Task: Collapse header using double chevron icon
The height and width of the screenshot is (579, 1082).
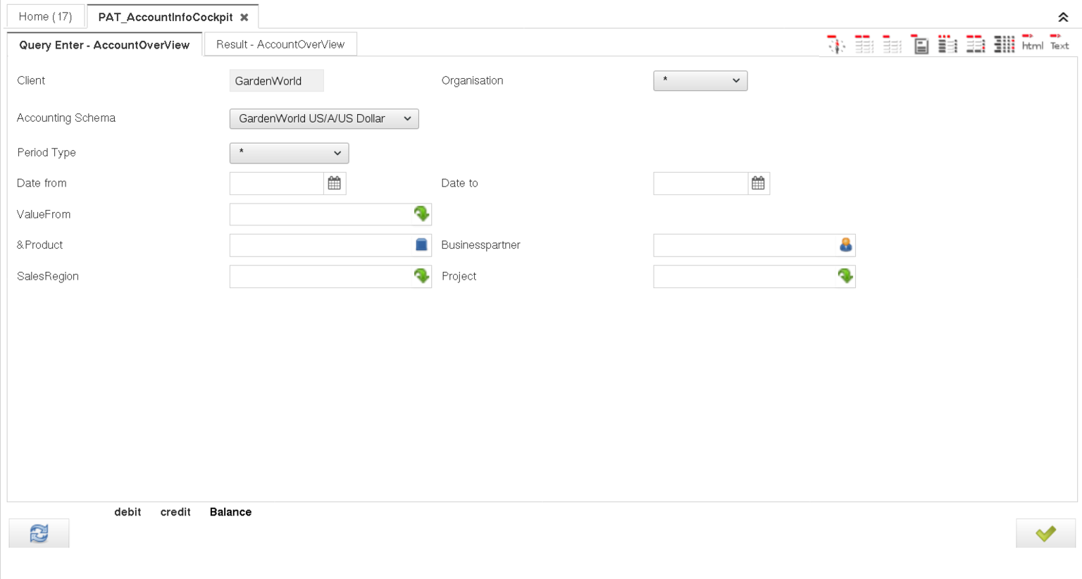Action: 1063,17
